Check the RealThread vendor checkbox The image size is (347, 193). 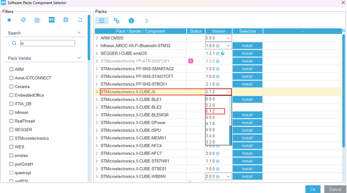pos(11,121)
